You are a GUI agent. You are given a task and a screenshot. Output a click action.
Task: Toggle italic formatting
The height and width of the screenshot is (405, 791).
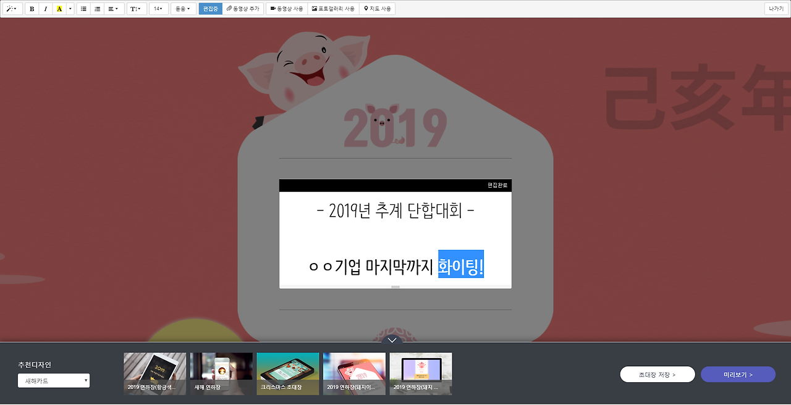(46, 9)
